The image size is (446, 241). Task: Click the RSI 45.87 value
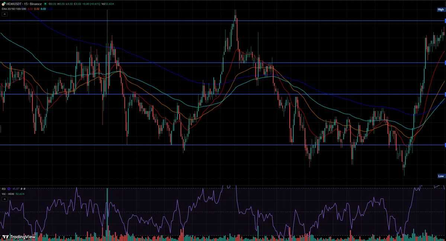[x=16, y=189]
